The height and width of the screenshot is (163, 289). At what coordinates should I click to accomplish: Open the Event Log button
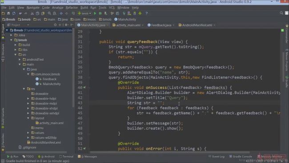point(217,156)
